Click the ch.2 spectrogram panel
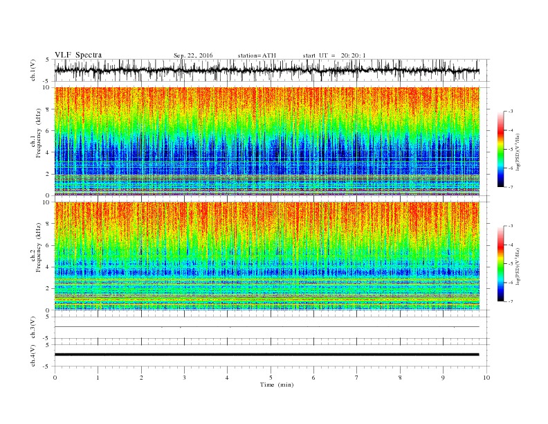 (266, 256)
